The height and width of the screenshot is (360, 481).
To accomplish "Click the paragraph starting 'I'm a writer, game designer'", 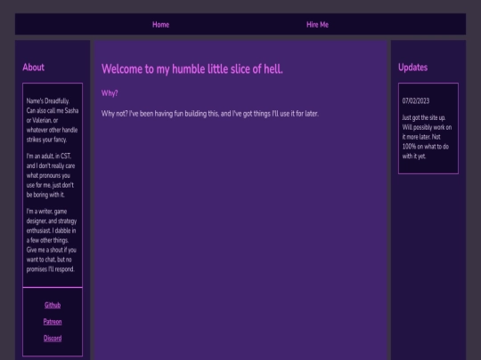I will 52,240.
